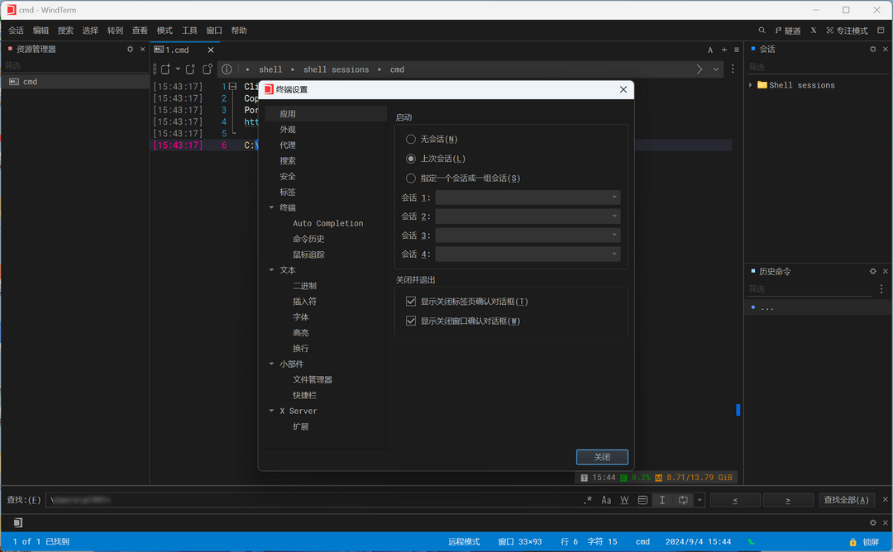Click 查找全部 in the search bar

click(x=845, y=500)
